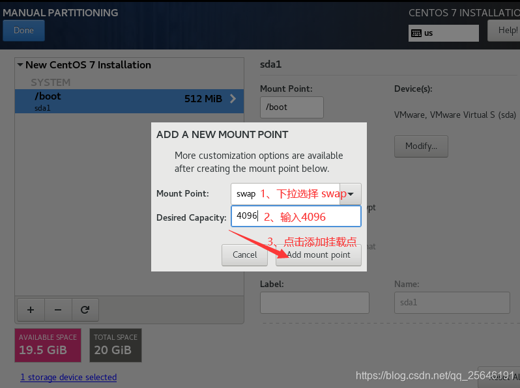520x388 pixels.
Task: Open the 1 storage device selected link
Action: coord(68,378)
